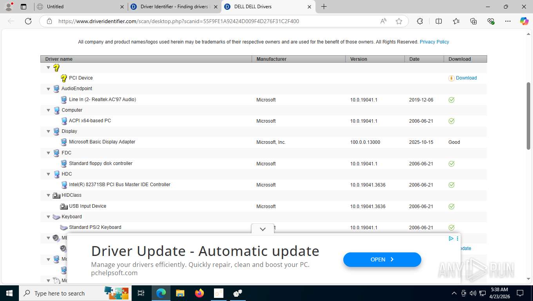Collapse the Computer tree node
This screenshot has width=533, height=301.
[49, 110]
